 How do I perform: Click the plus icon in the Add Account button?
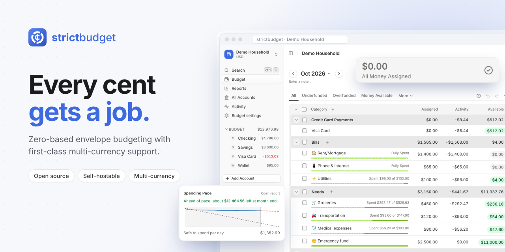coord(227,178)
